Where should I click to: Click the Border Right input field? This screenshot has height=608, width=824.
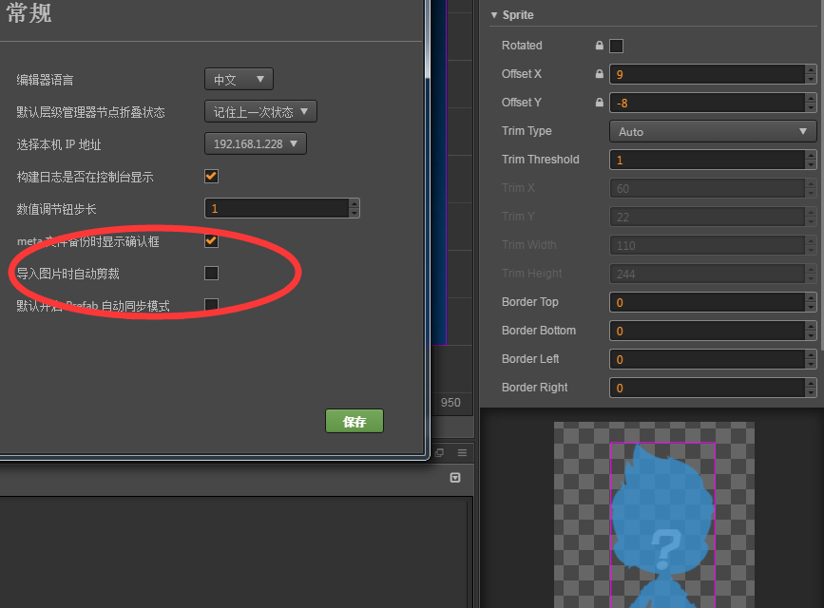[x=707, y=388]
